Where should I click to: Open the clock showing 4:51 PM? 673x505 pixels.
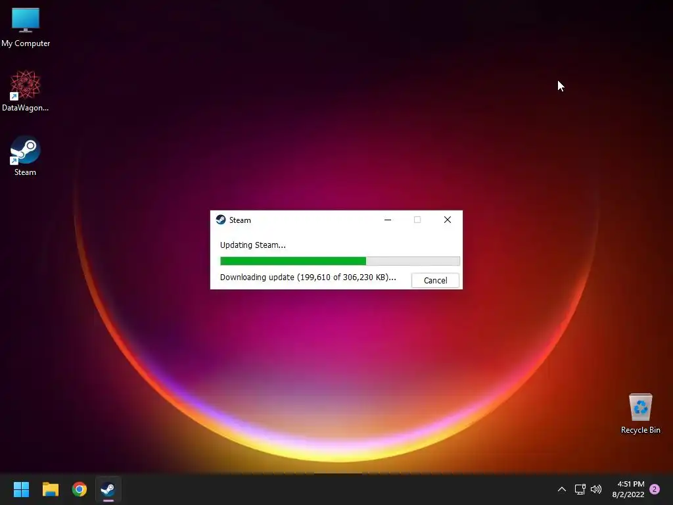(x=628, y=489)
